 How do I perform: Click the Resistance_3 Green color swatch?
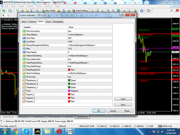69,80
